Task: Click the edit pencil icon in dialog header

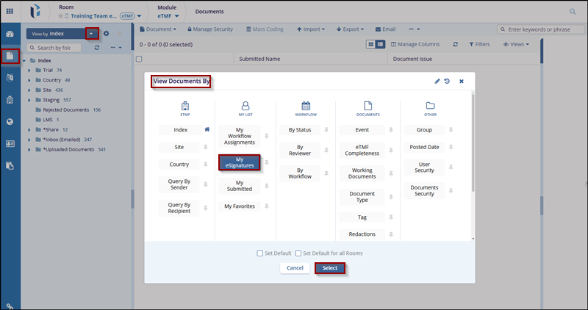Action: tap(437, 81)
